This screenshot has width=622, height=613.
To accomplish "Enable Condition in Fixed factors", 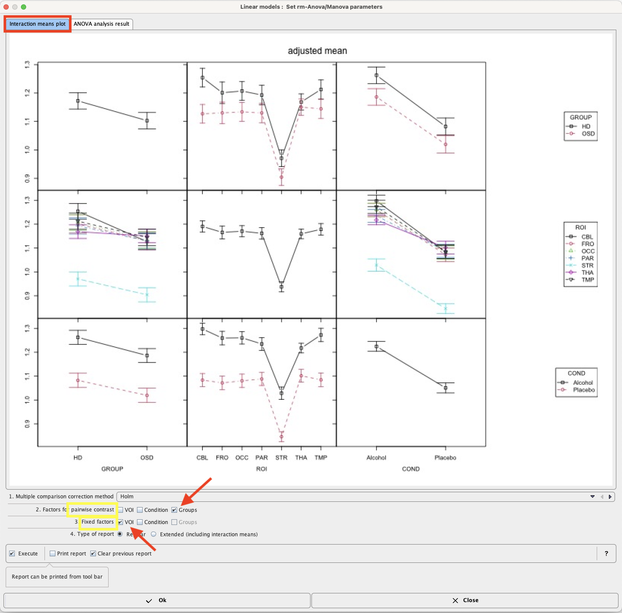I will (x=140, y=522).
